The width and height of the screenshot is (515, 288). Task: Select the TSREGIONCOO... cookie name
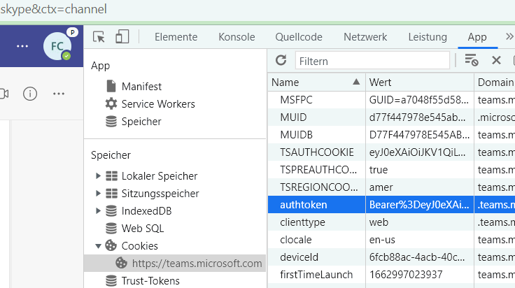point(319,187)
